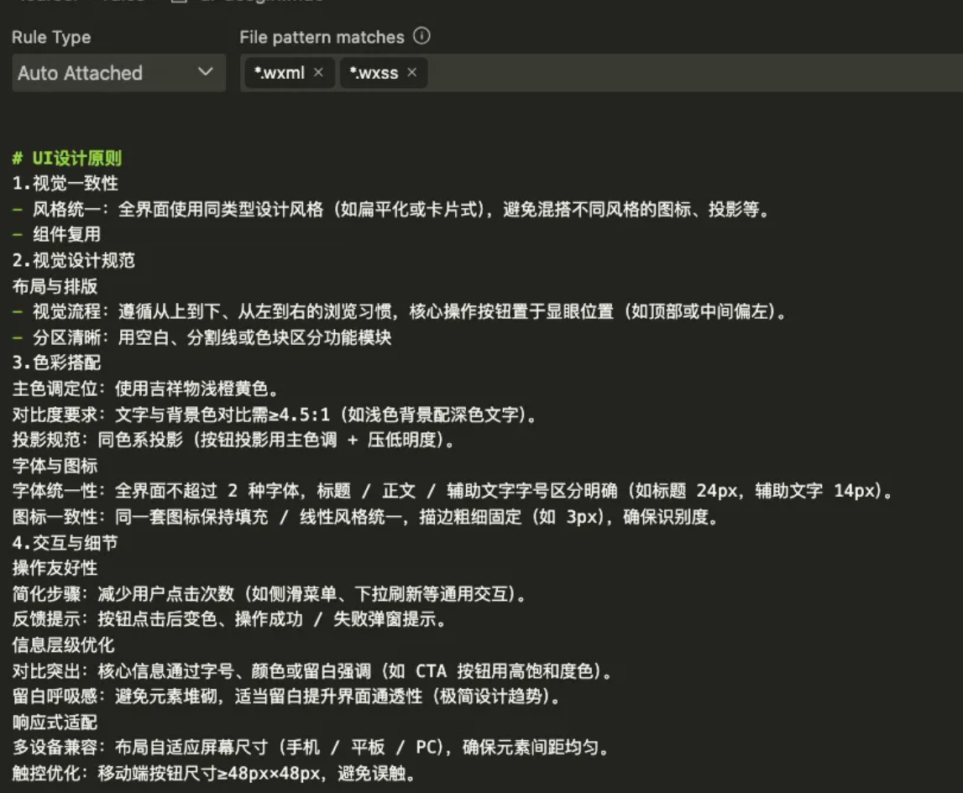Click the line beginning '主色调定位'
The height and width of the screenshot is (793, 963).
click(146, 389)
